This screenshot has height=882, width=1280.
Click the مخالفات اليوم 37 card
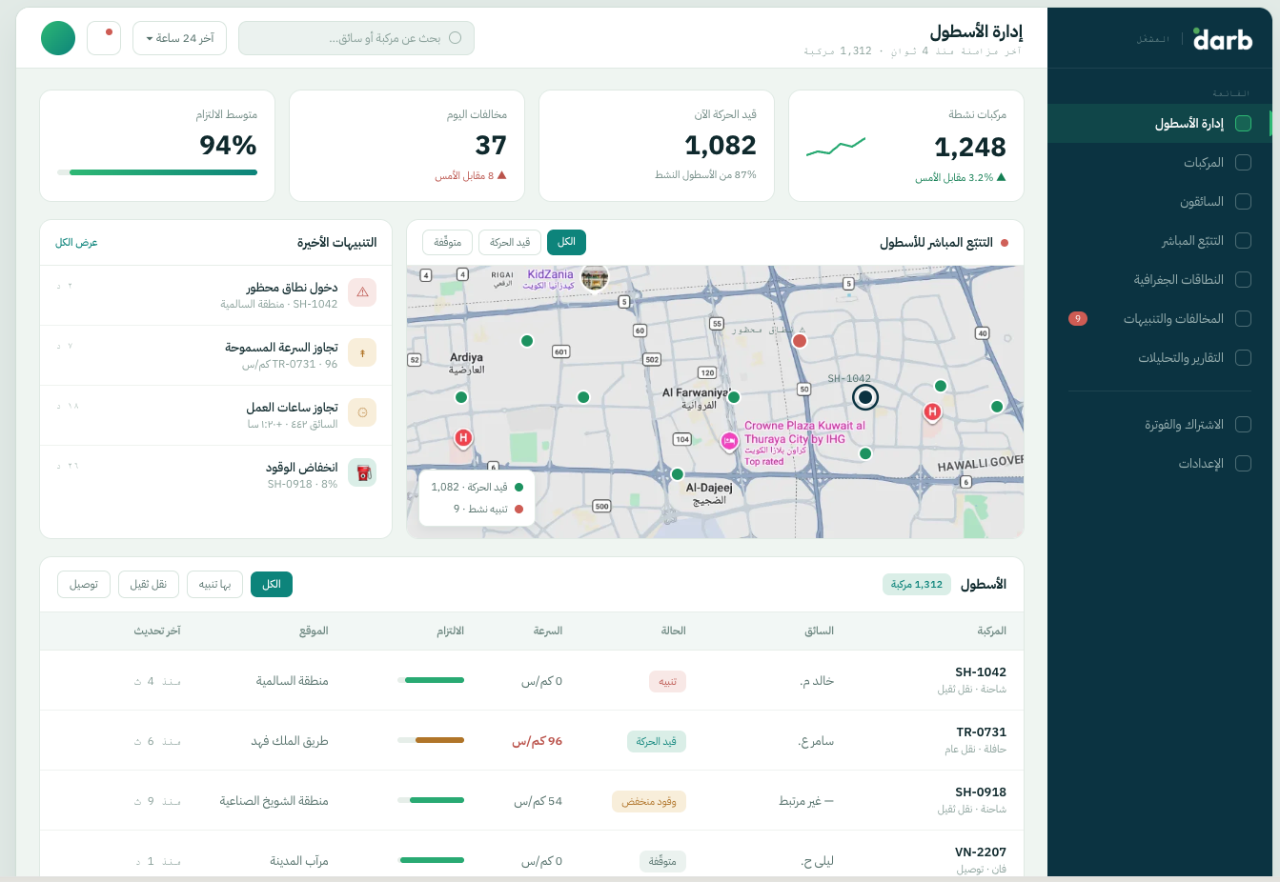click(x=407, y=146)
